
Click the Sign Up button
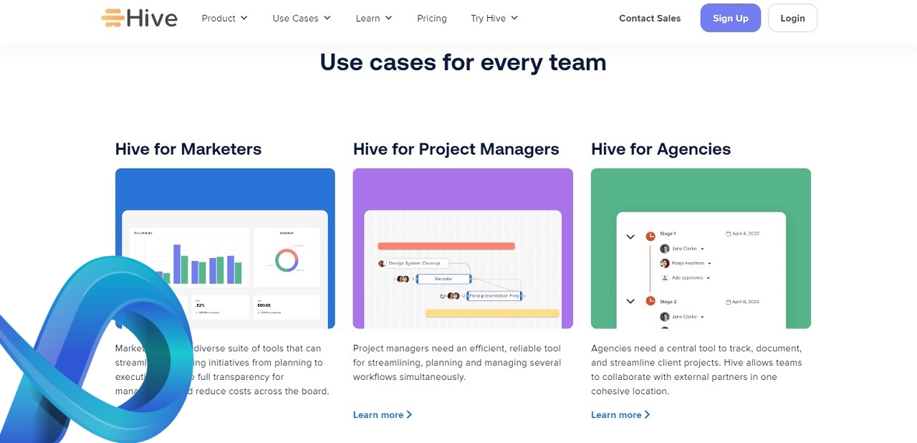(x=731, y=18)
